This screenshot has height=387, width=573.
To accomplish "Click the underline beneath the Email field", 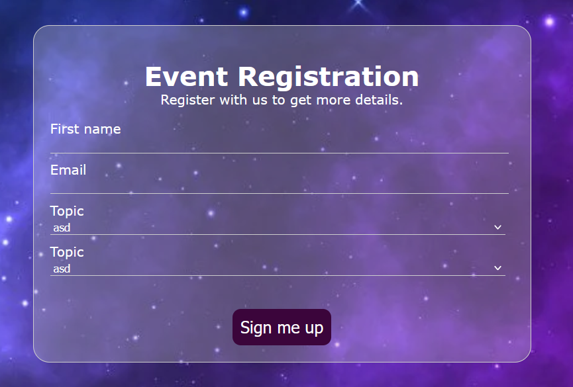I will pos(279,193).
